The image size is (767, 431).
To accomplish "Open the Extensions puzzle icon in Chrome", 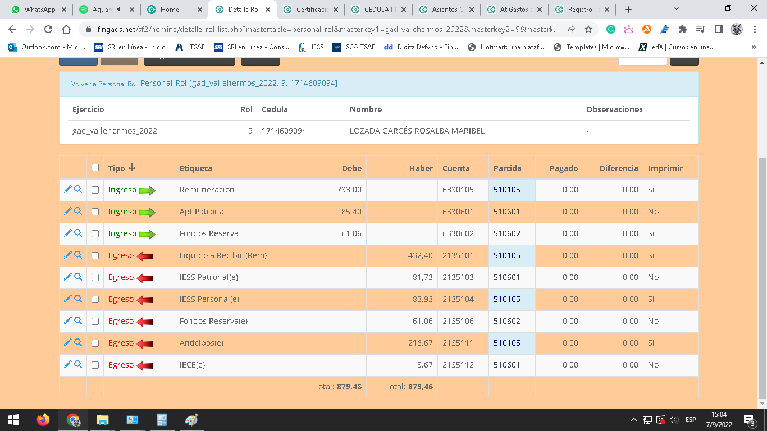I will (x=682, y=30).
